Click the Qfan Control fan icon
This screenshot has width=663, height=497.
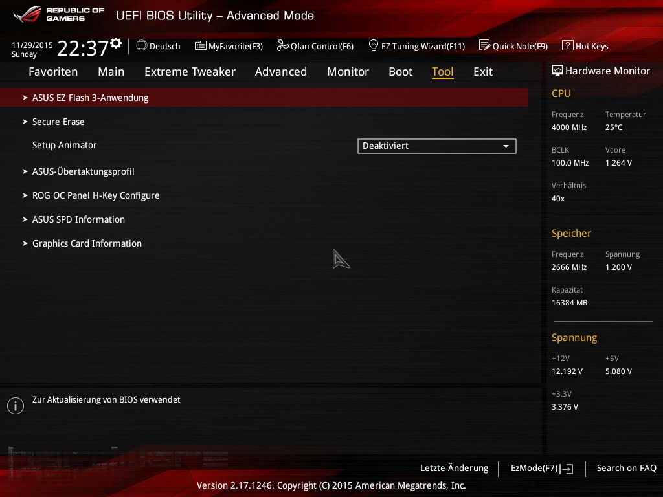[282, 46]
